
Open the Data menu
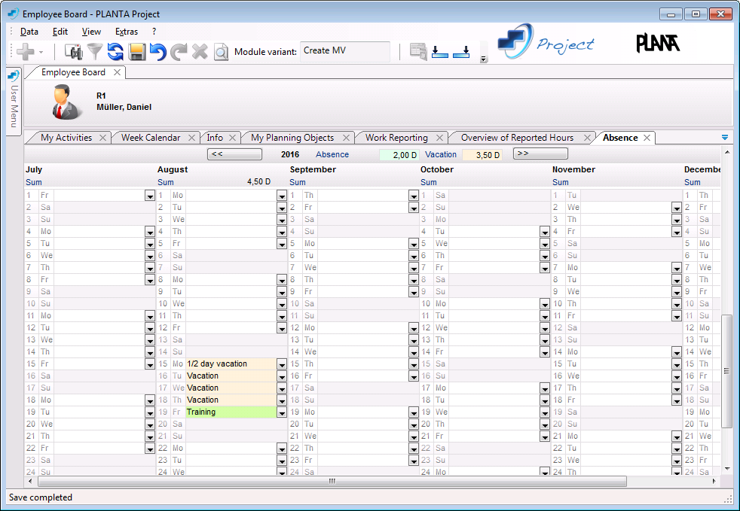pos(29,32)
